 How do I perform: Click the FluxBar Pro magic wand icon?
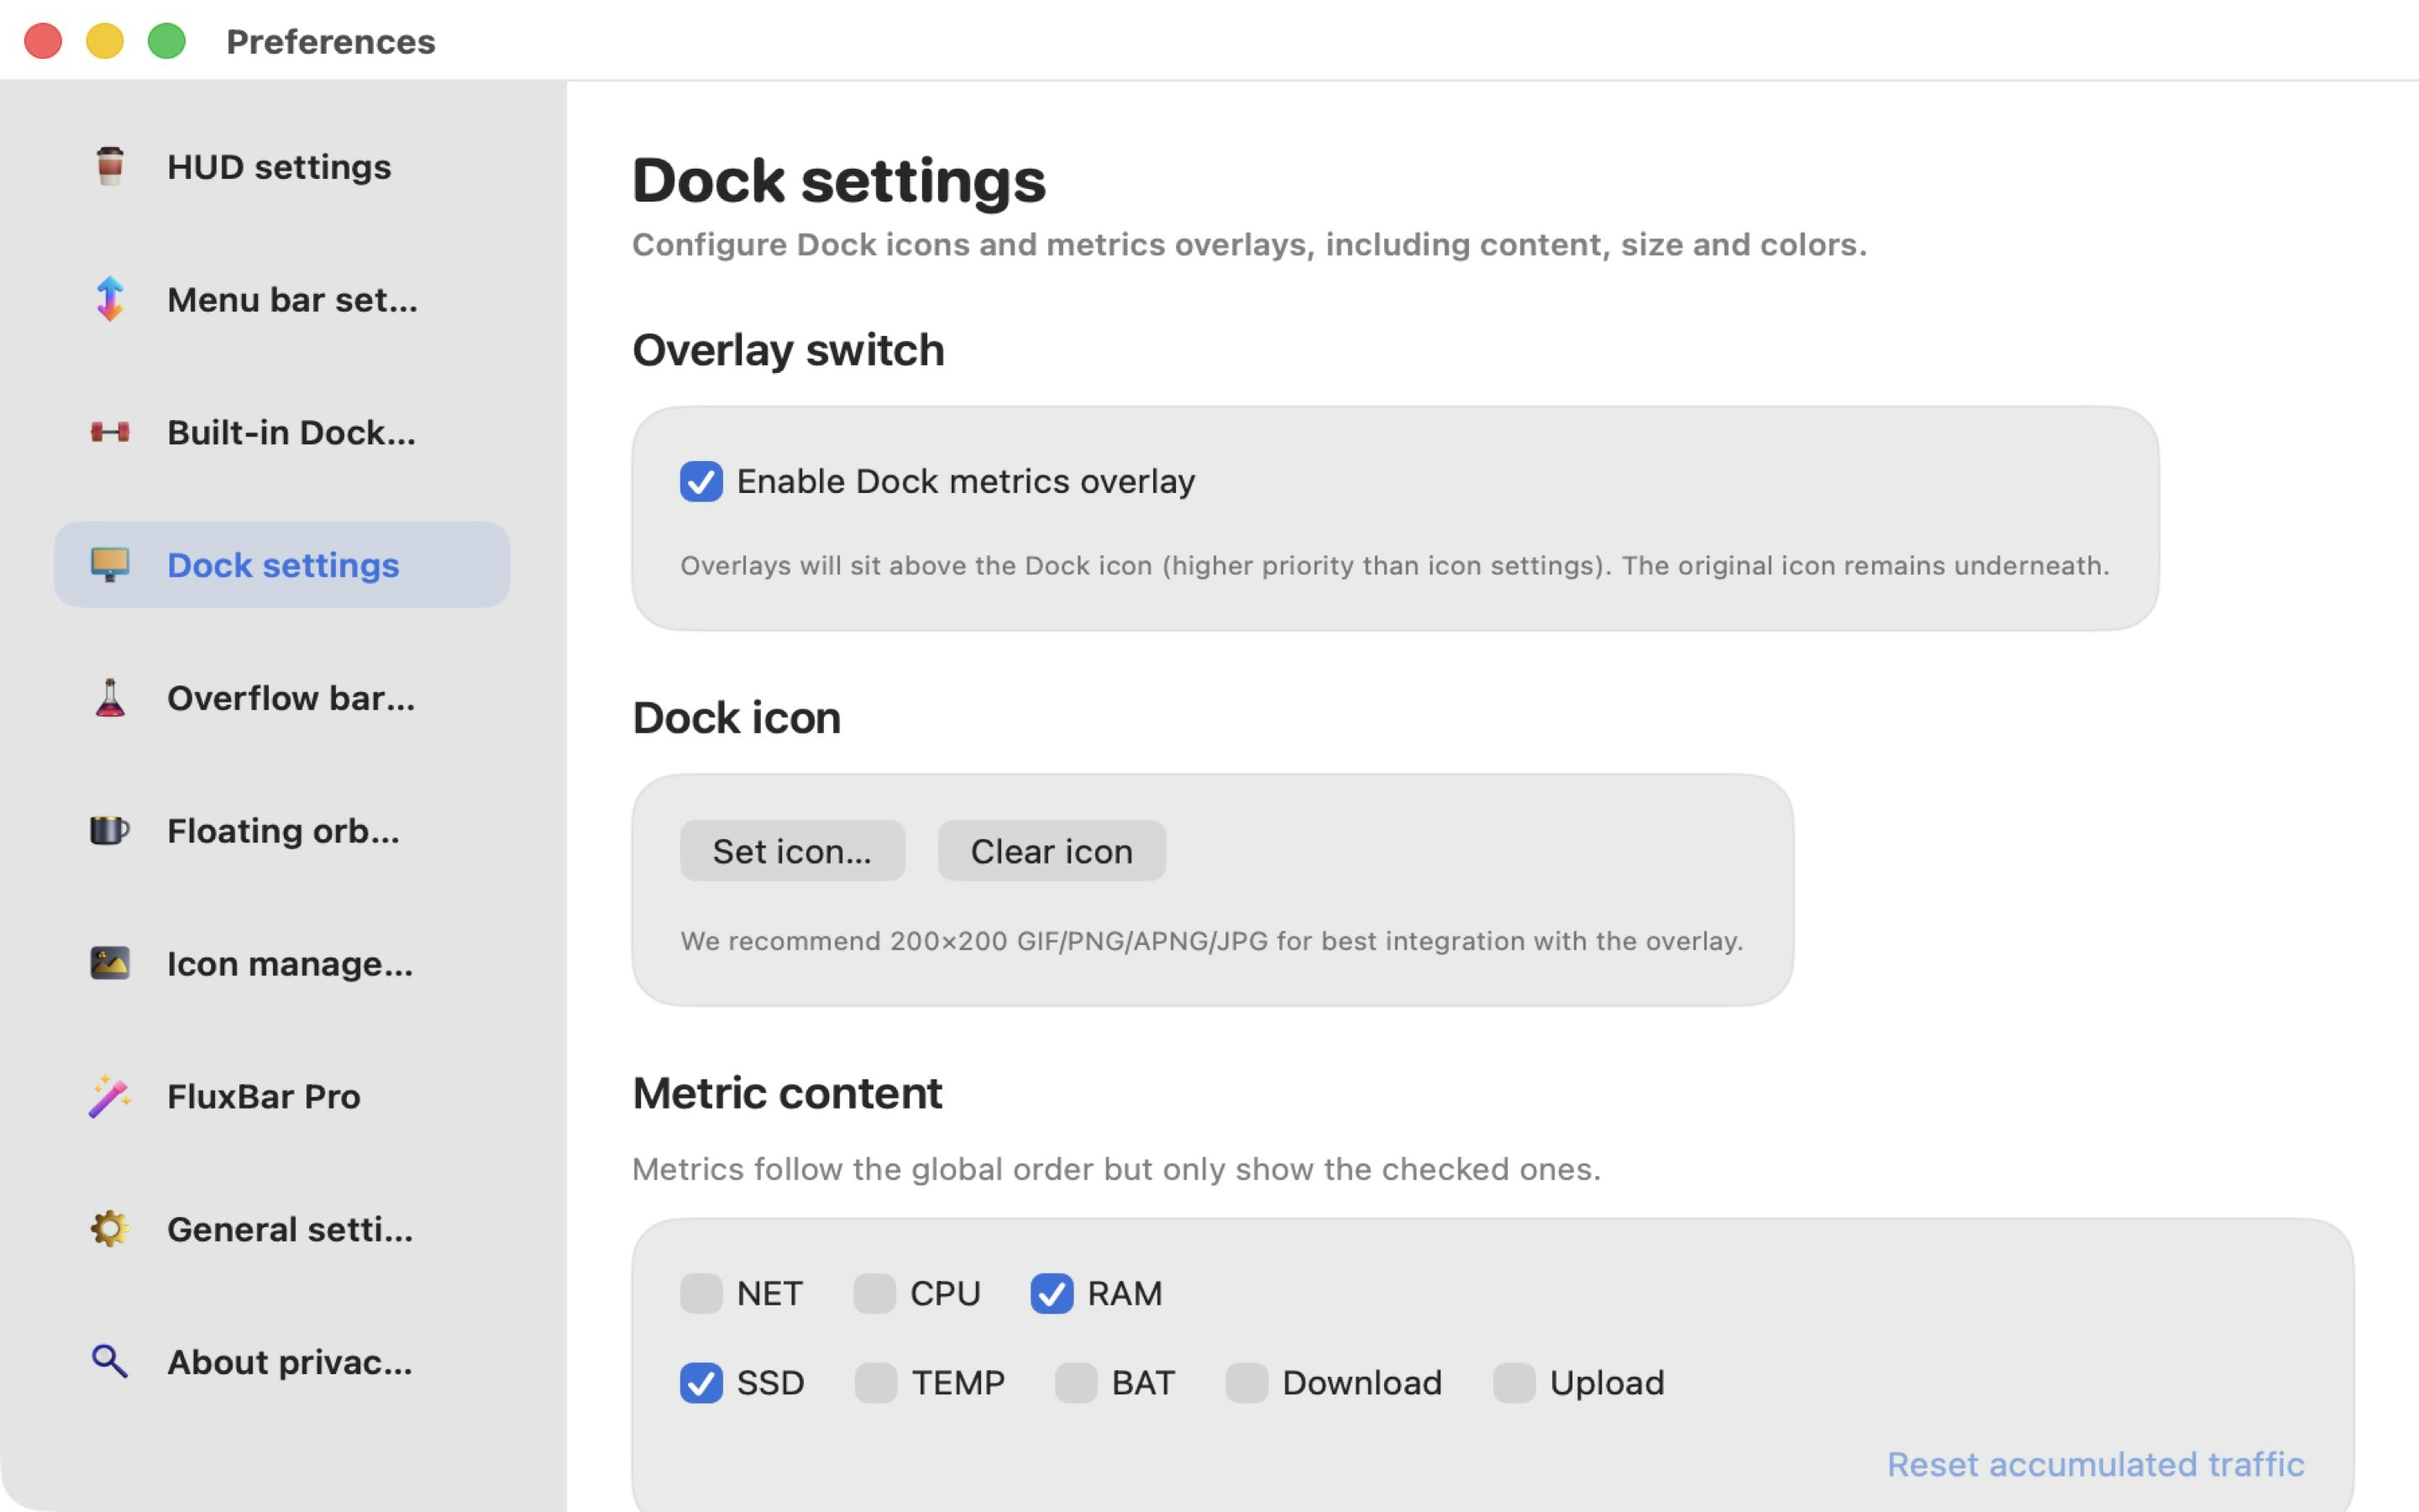pyautogui.click(x=109, y=1096)
